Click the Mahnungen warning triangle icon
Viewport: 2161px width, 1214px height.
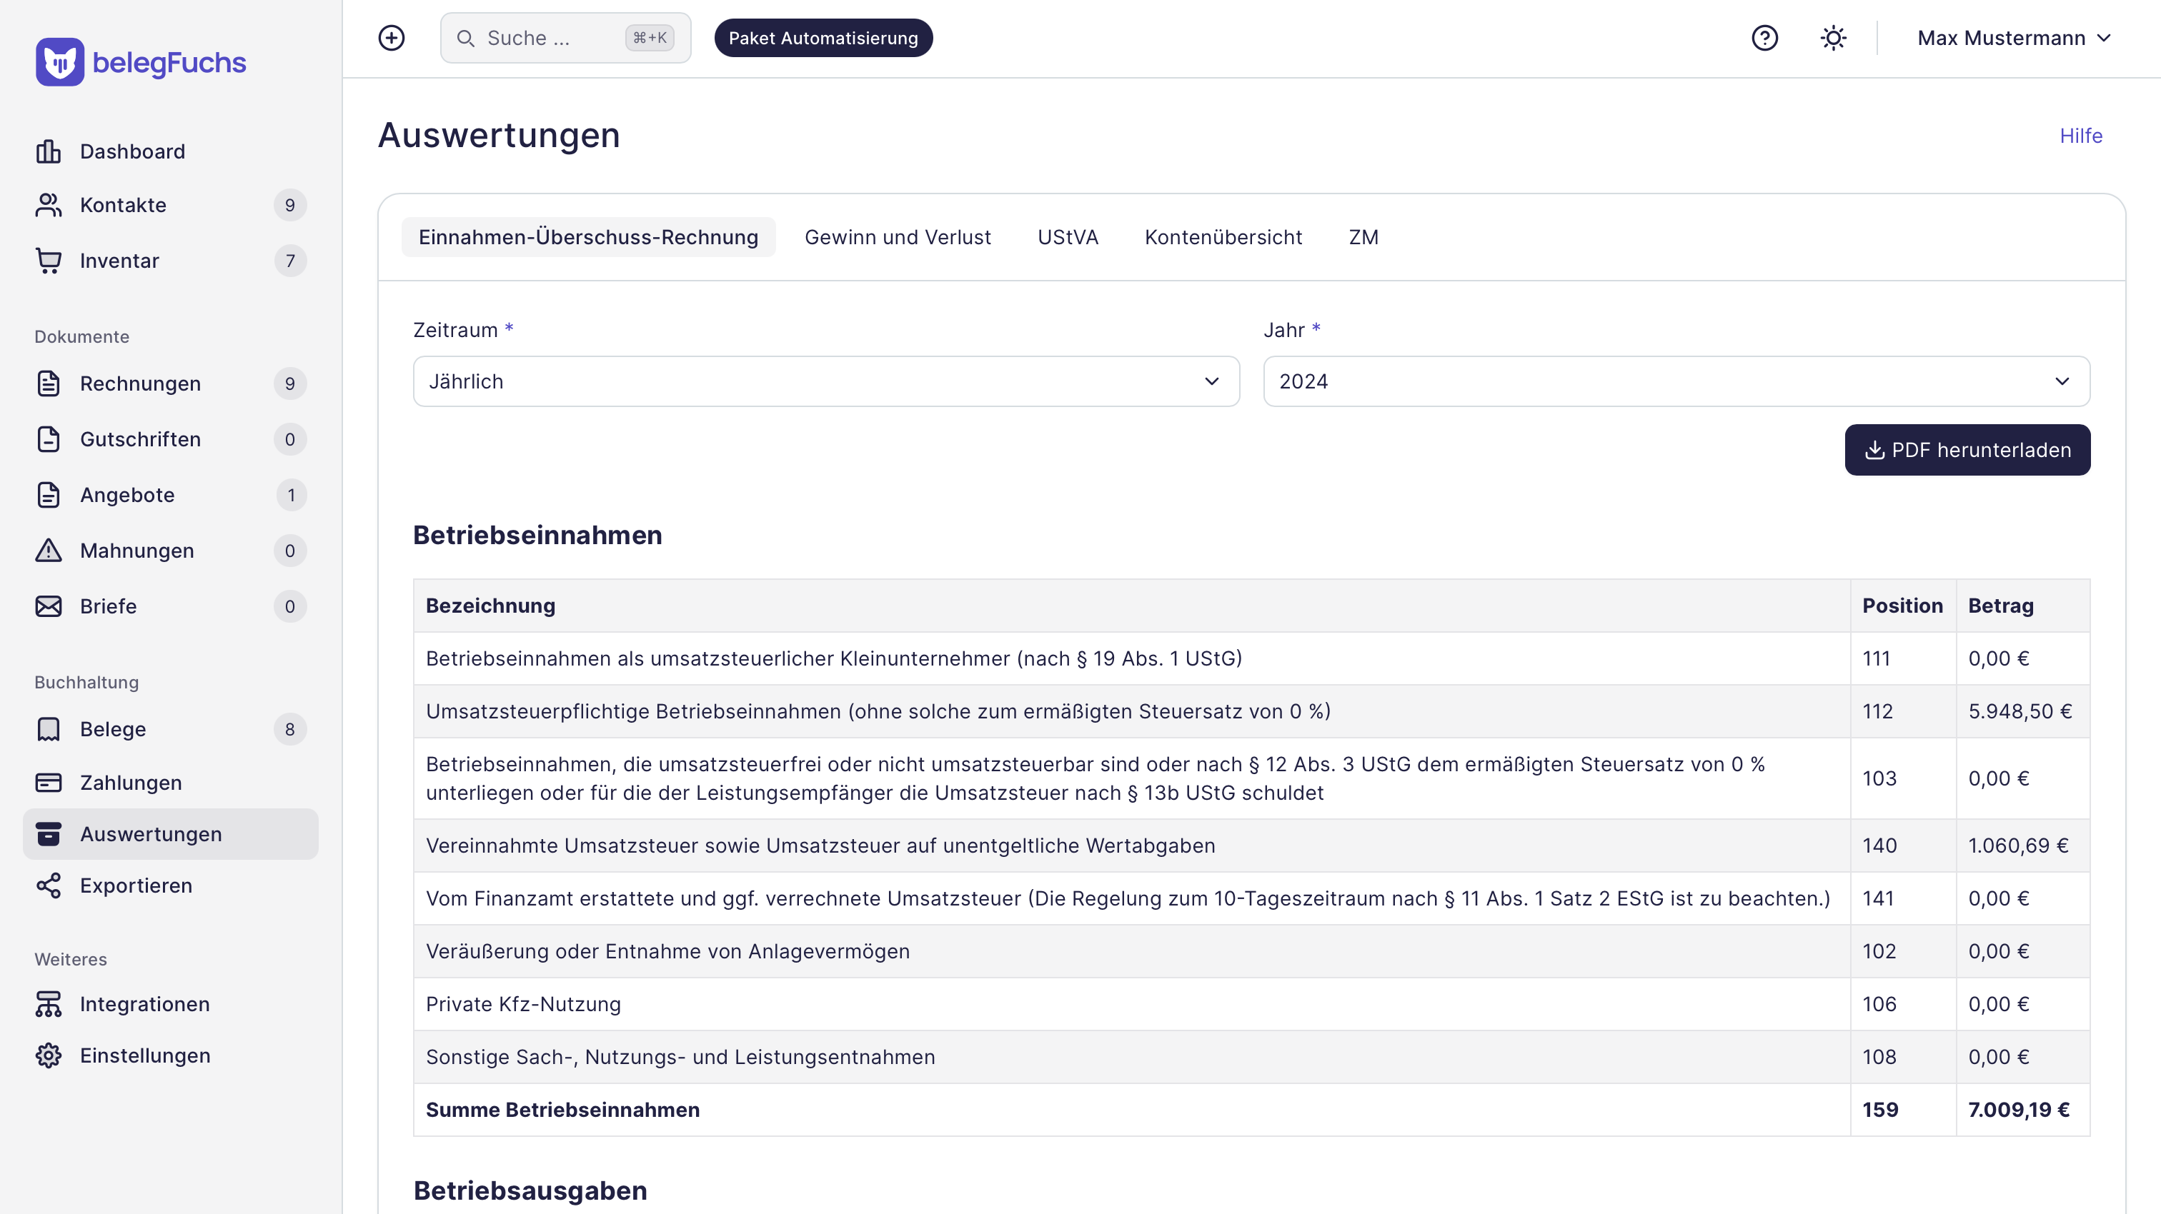pyautogui.click(x=48, y=551)
